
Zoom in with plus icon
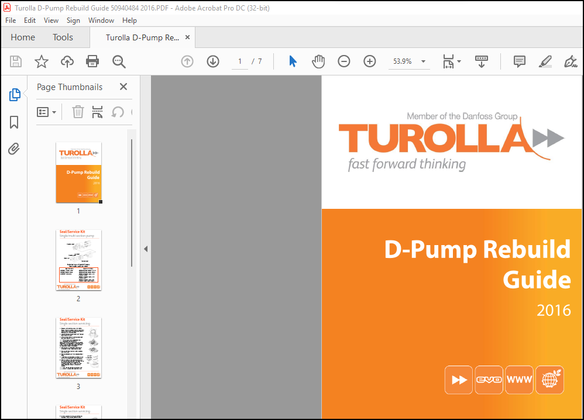coord(369,61)
